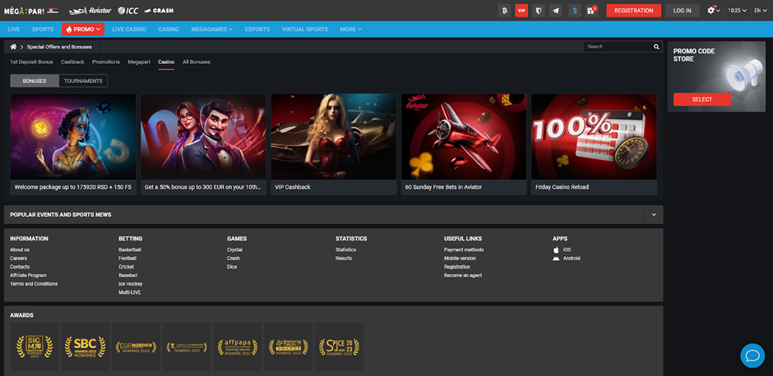Open the 50% bonus up to 300 EUR card

pos(204,144)
